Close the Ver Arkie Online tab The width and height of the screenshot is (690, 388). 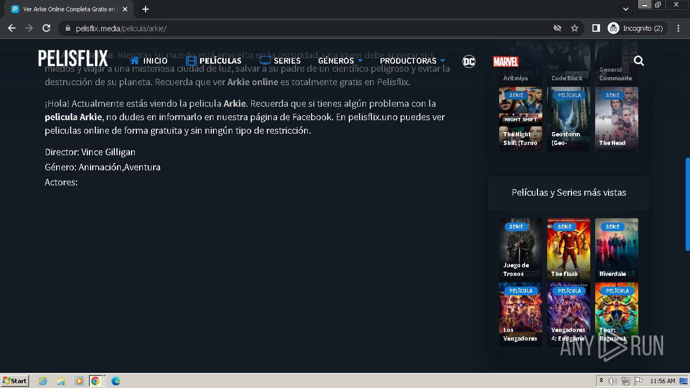point(125,9)
